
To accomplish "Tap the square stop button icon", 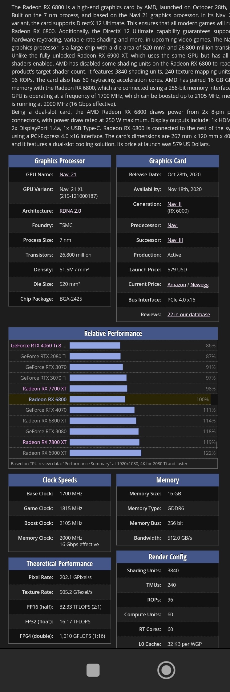I will click(x=93, y=670).
